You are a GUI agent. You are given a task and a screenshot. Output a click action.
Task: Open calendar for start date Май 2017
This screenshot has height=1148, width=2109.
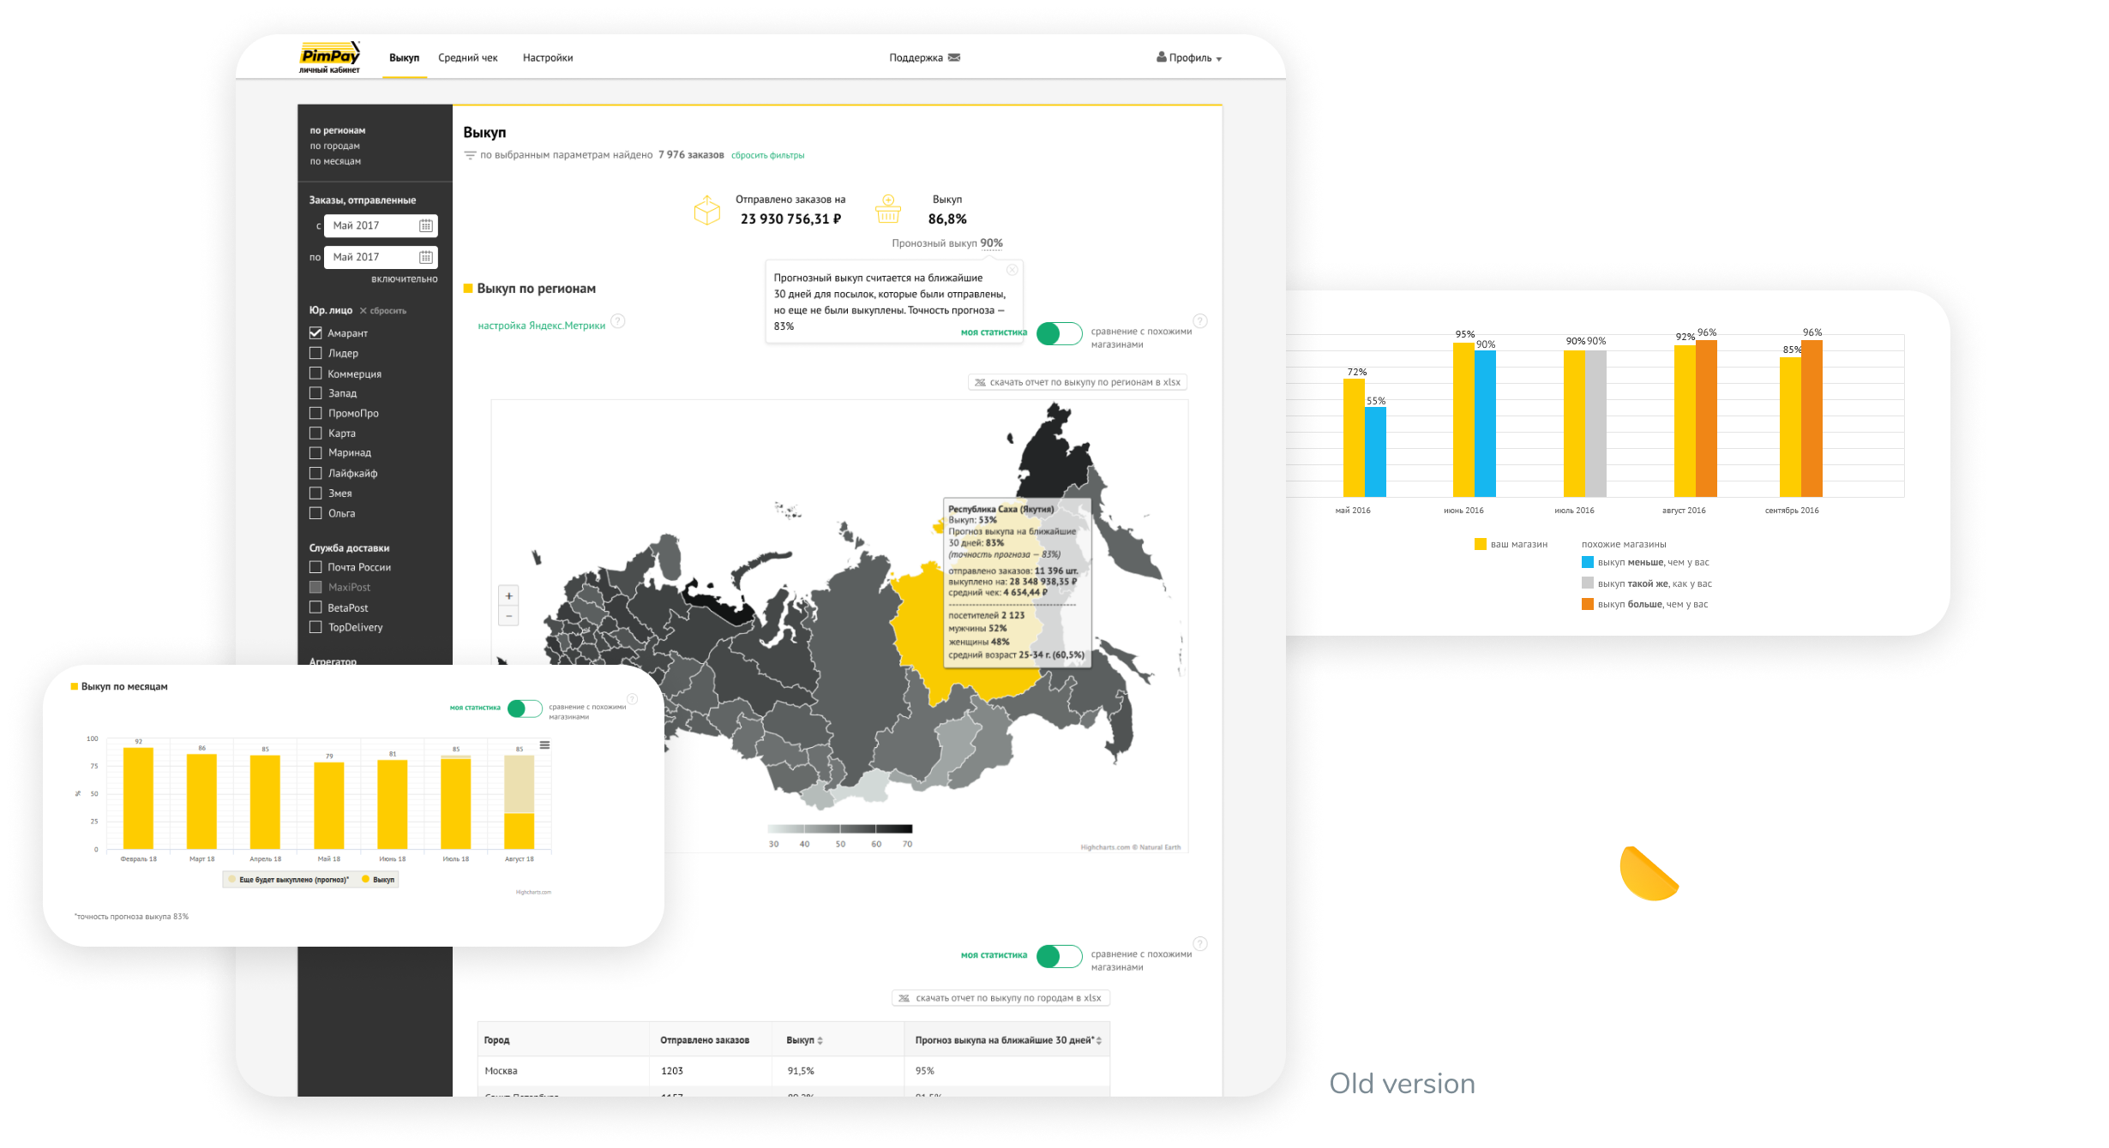coord(425,225)
